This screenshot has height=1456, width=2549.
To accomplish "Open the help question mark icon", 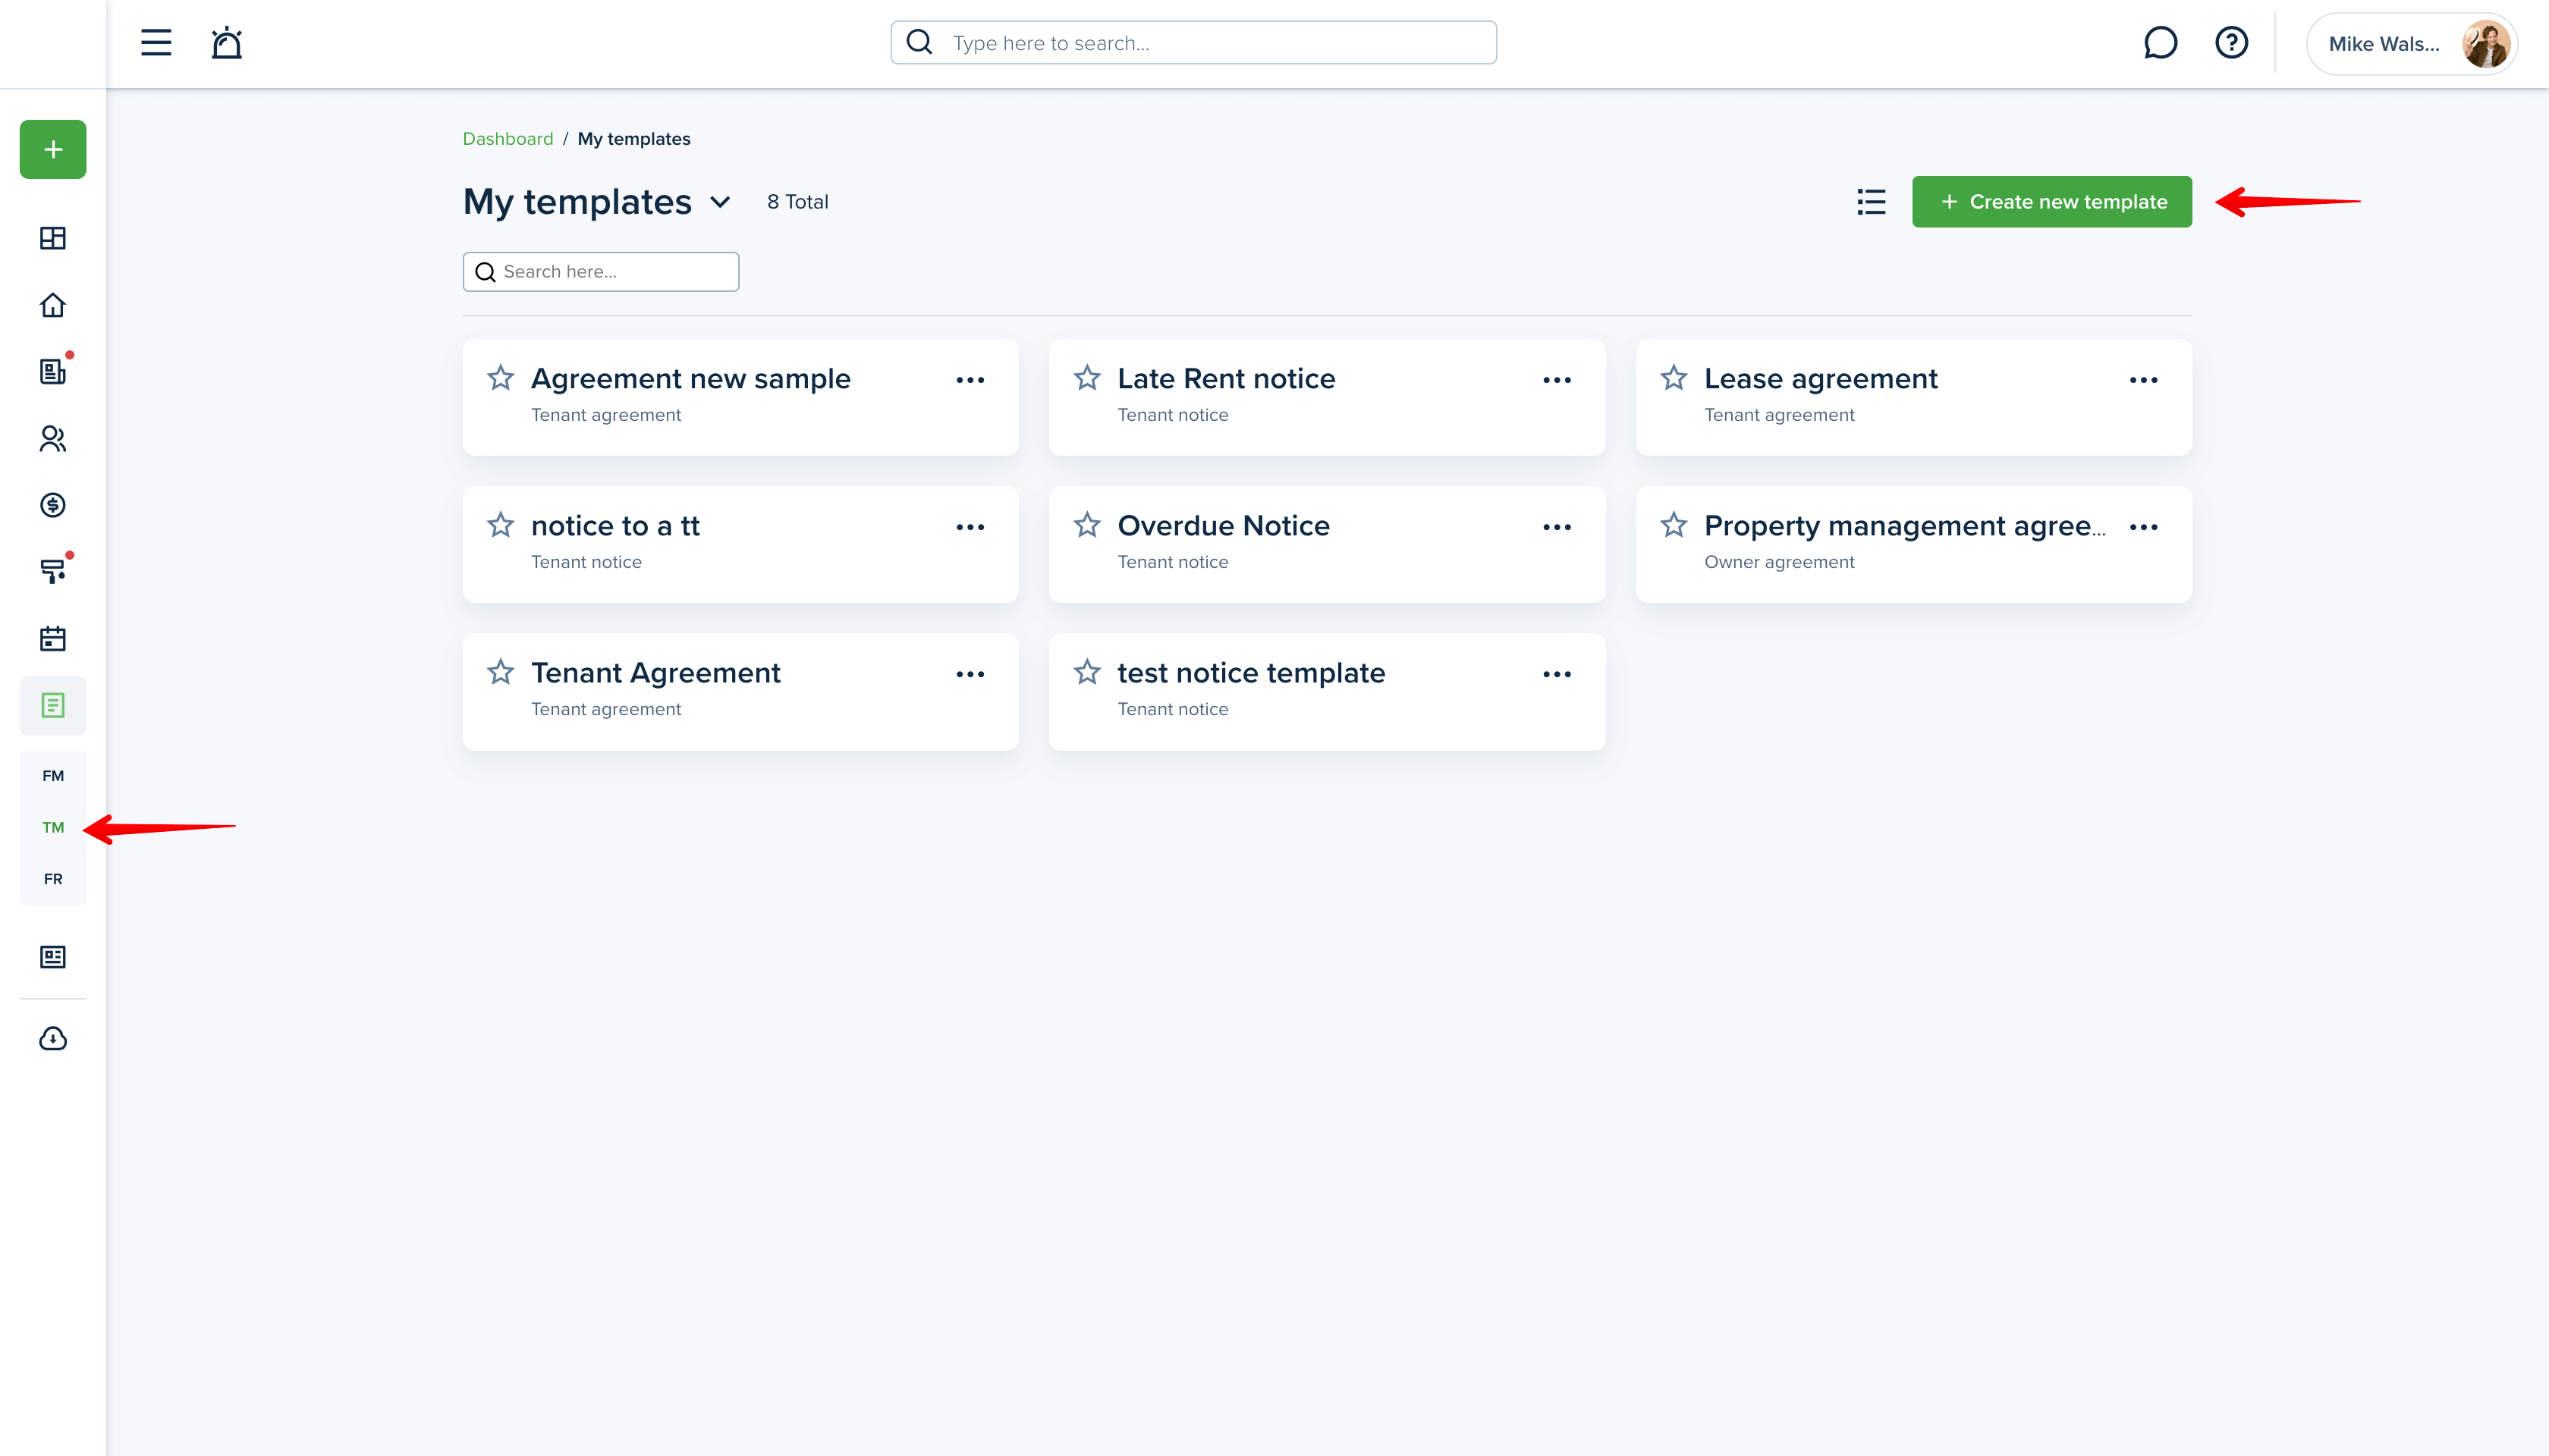I will pos(2231,43).
